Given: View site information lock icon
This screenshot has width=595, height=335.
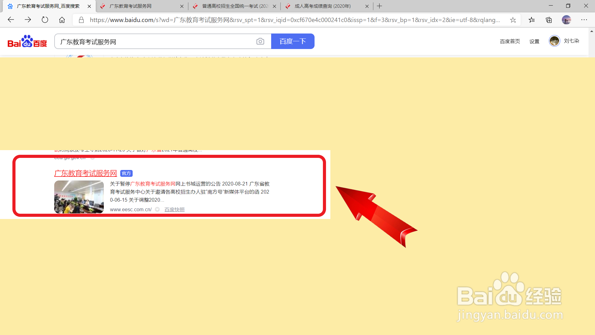Looking at the screenshot, I should [81, 20].
